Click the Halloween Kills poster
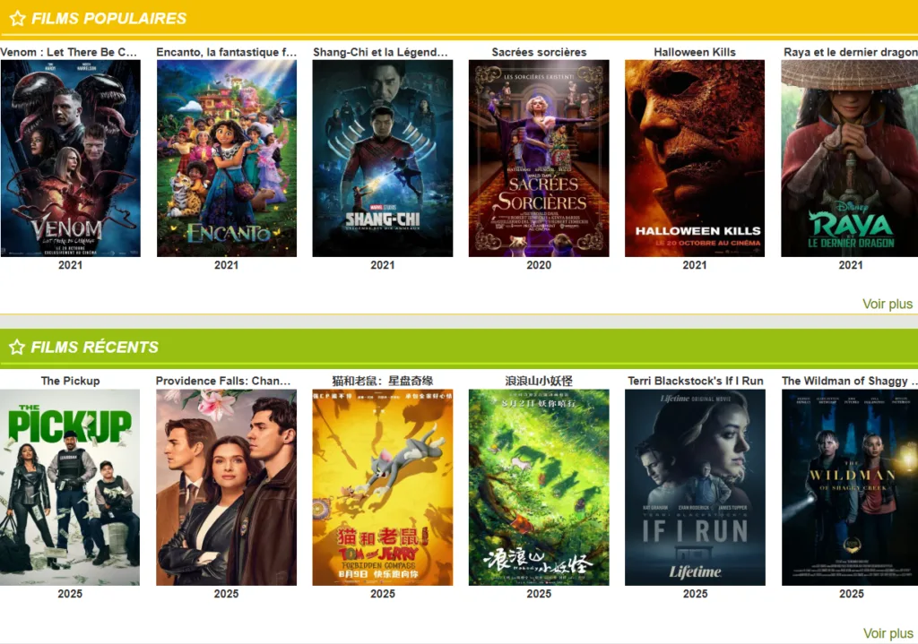918x644 pixels. pos(695,158)
